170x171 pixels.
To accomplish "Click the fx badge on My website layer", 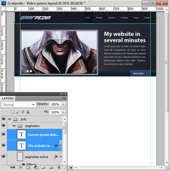I will tap(56, 145).
